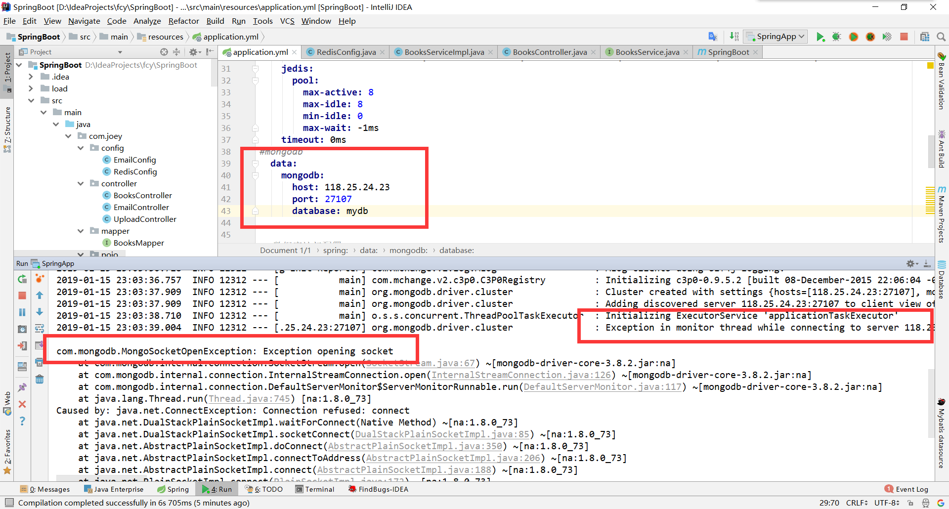Open the Terminal tool window
The image size is (949, 509).
[315, 489]
